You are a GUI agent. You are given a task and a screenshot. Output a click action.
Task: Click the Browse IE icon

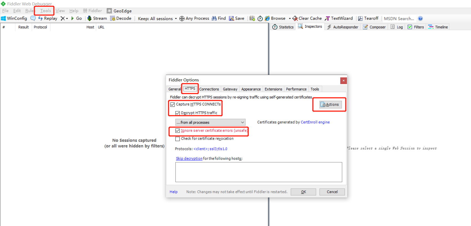267,18
